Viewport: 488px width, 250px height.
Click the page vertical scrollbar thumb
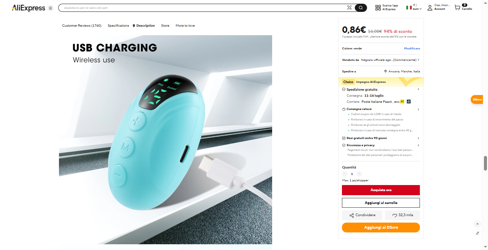point(485,164)
